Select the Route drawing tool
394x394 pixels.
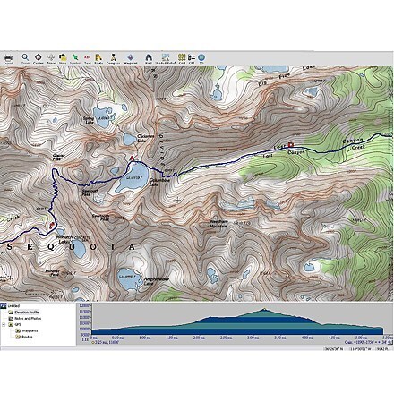(98, 59)
